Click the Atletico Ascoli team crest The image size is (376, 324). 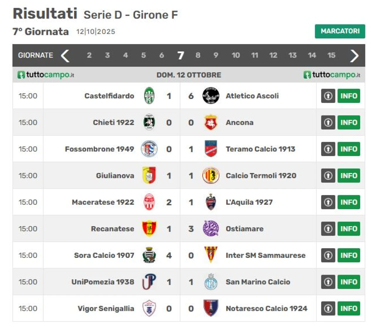tap(211, 96)
